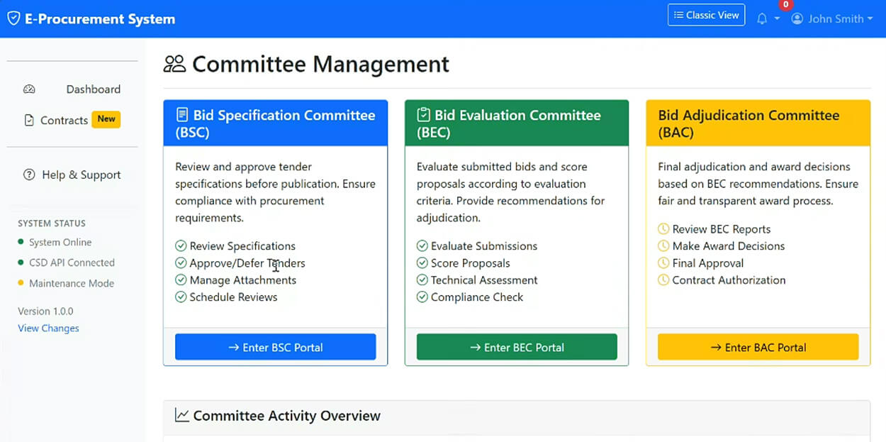Click the Dashboard gauge icon in sidebar
This screenshot has width=886, height=442.
click(29, 89)
